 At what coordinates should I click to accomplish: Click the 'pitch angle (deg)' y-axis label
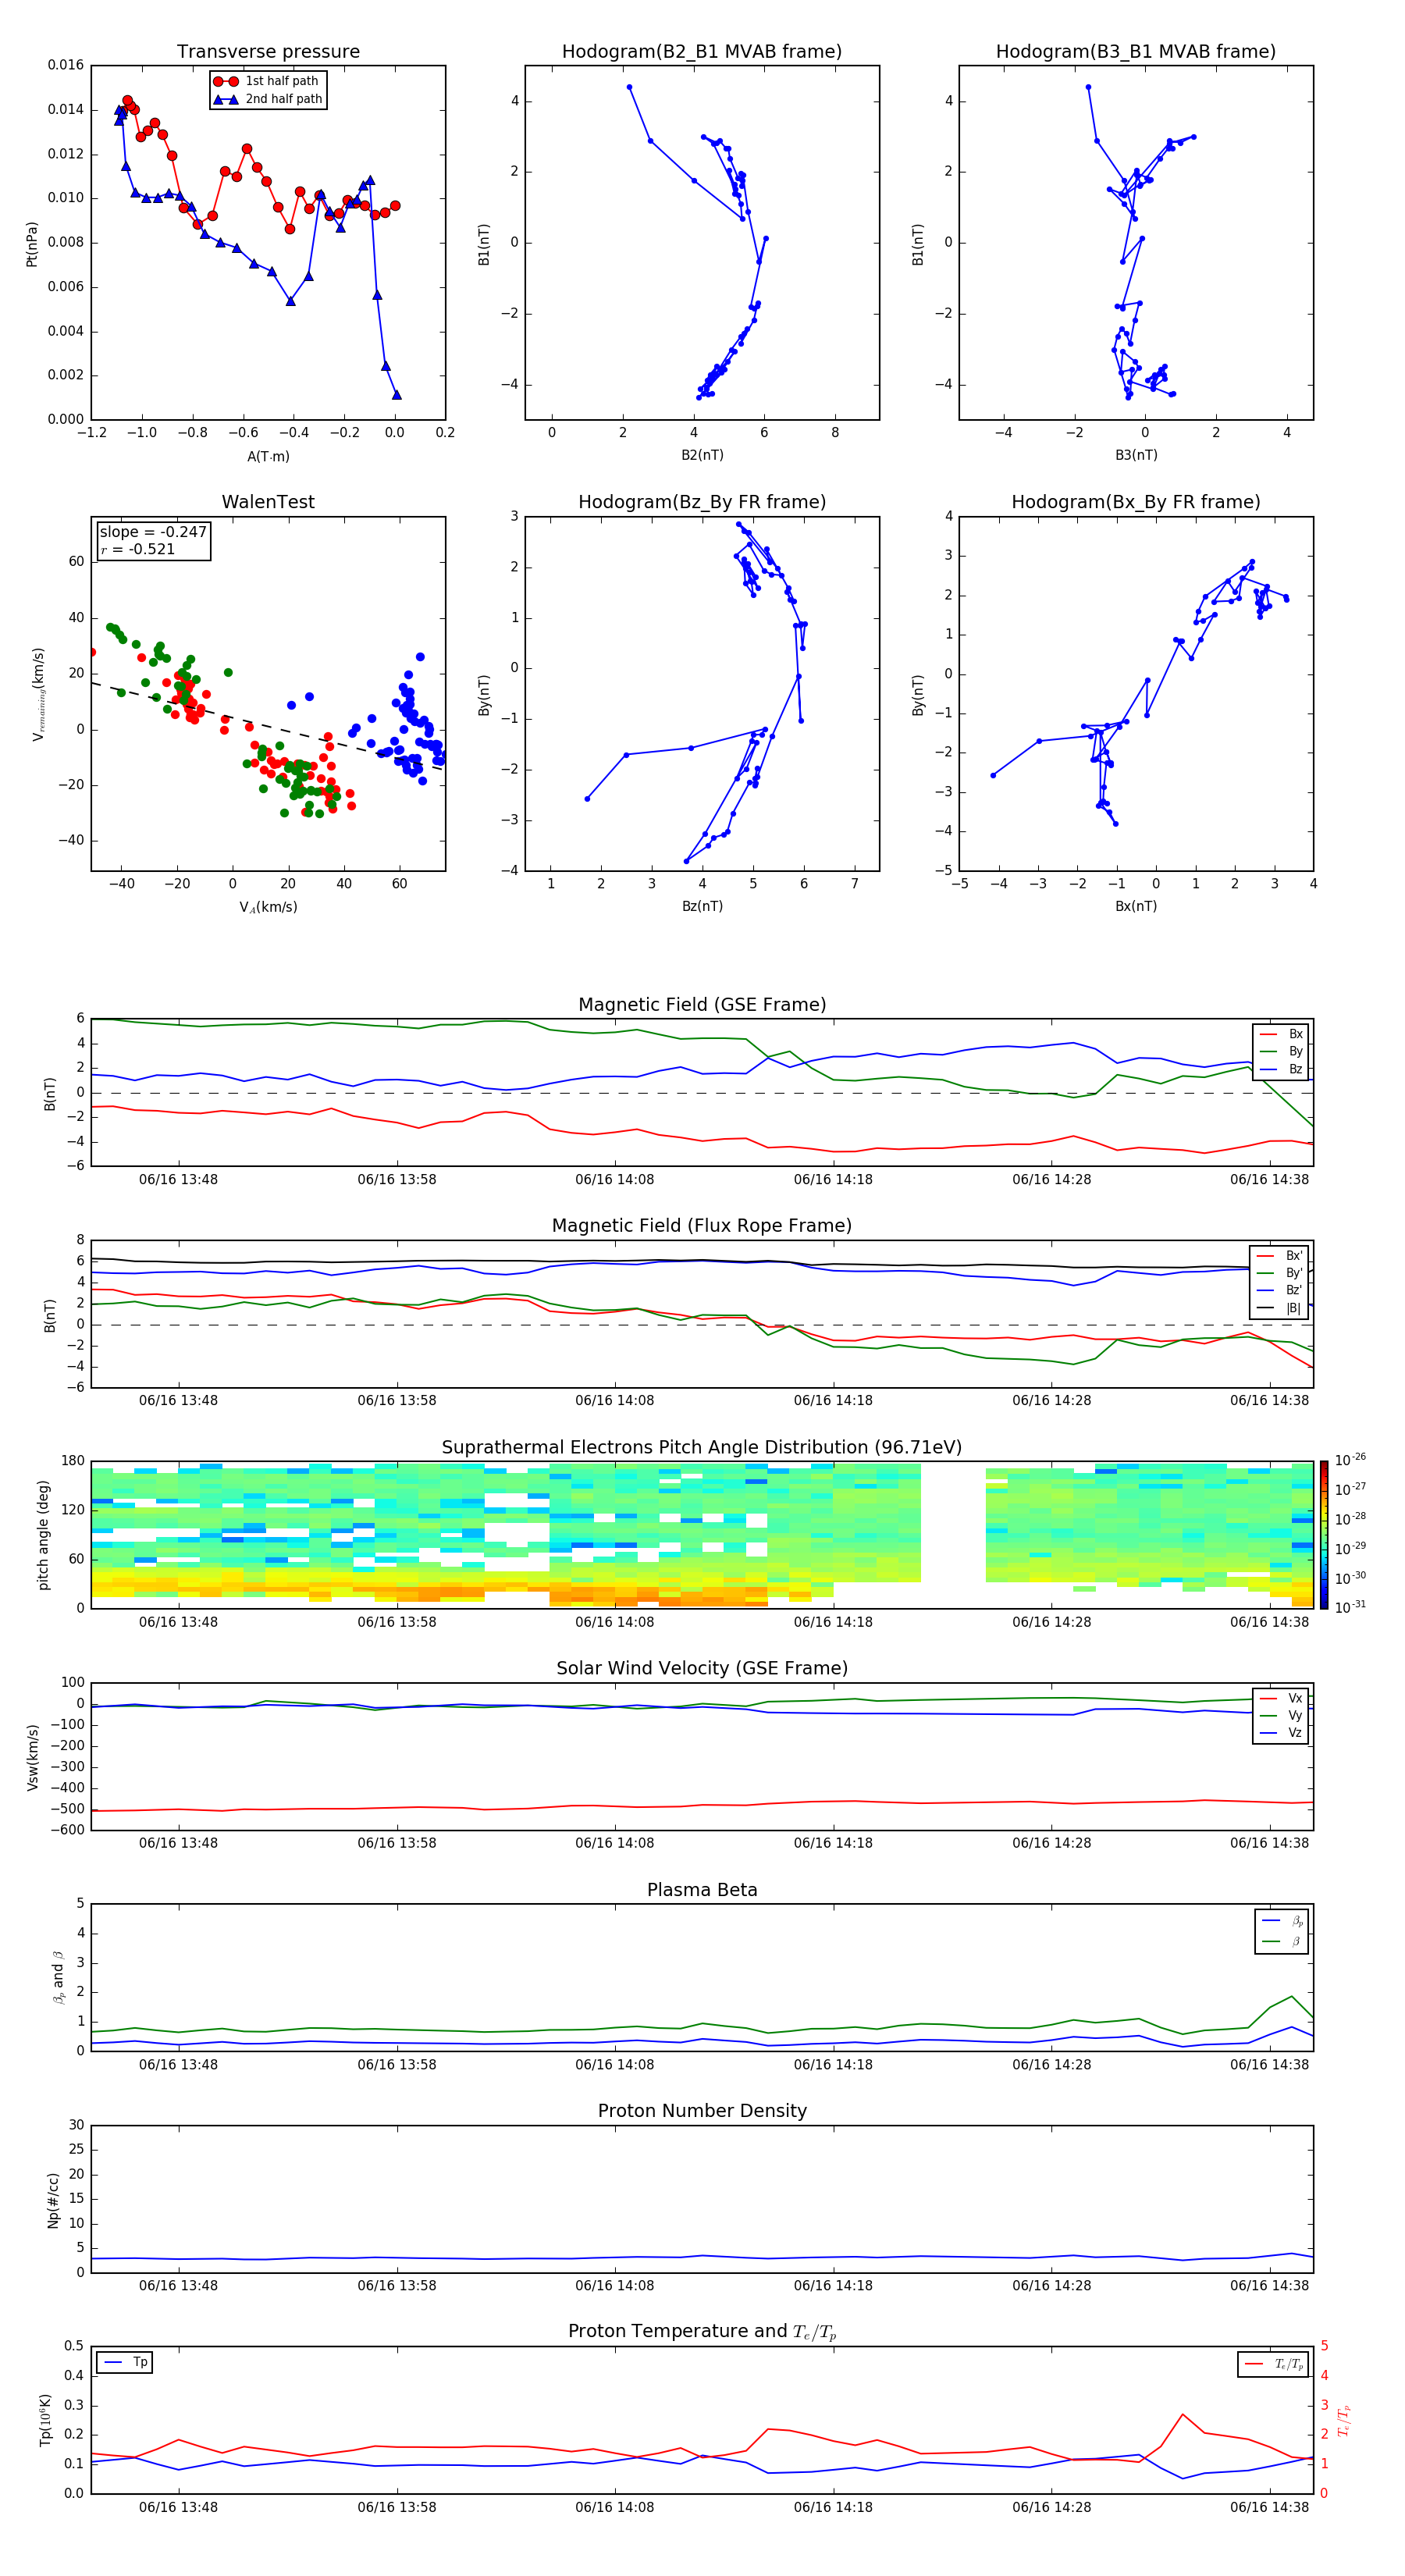click(43, 1535)
